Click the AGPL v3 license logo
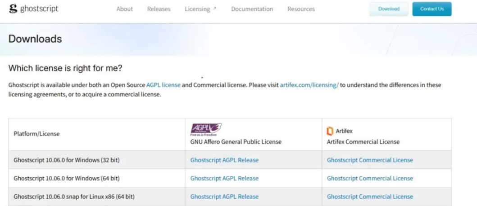Screen dimensions: 477x206 pyautogui.click(x=206, y=130)
